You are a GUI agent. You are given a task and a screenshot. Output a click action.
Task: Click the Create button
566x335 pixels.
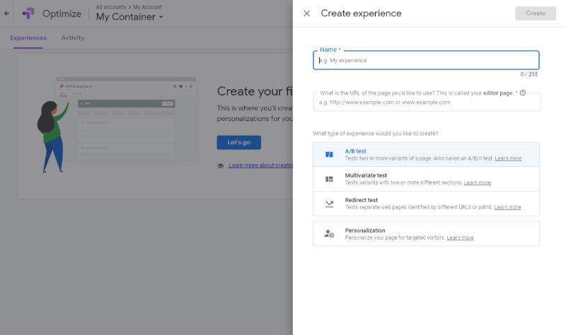(x=536, y=13)
